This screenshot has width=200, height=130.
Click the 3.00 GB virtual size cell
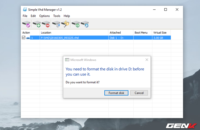tap(162, 38)
